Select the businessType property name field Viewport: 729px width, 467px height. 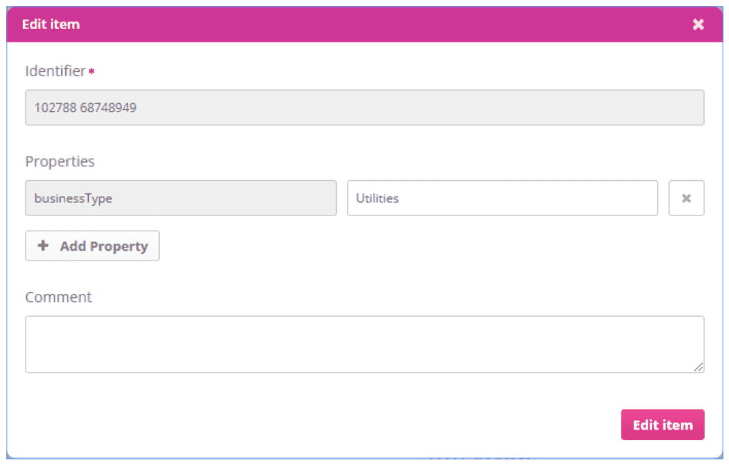click(x=181, y=198)
